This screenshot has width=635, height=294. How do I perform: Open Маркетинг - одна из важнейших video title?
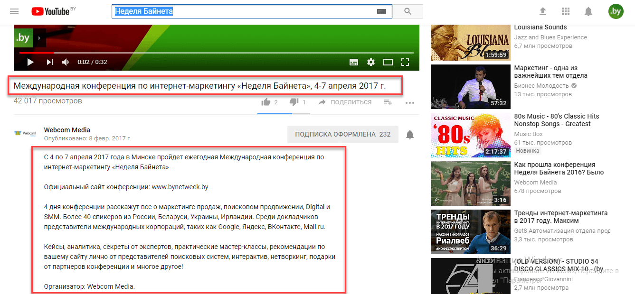click(x=551, y=72)
